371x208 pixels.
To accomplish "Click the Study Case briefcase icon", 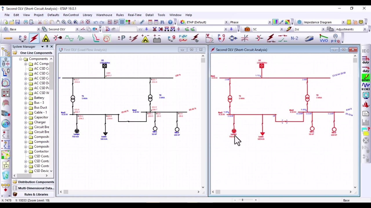I will 247,29.
